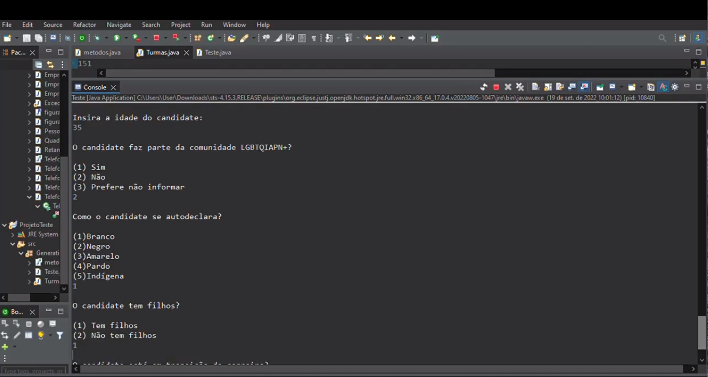708x377 pixels.
Task: Terminate the running Java application
Action: click(496, 87)
